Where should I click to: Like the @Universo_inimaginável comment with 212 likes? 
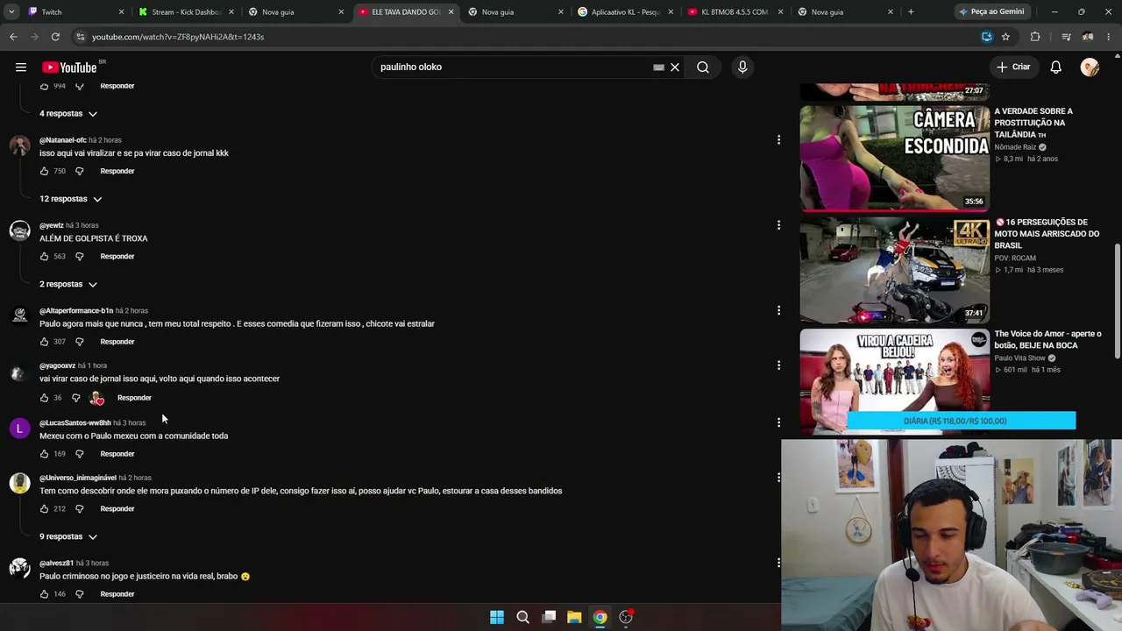coord(44,509)
